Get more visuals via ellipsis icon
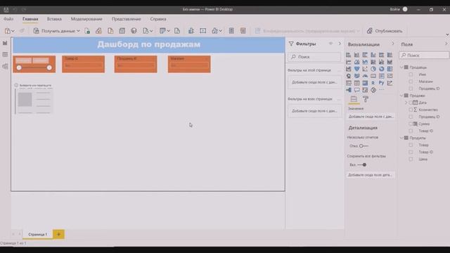The height and width of the screenshot is (253, 450). 381,90
